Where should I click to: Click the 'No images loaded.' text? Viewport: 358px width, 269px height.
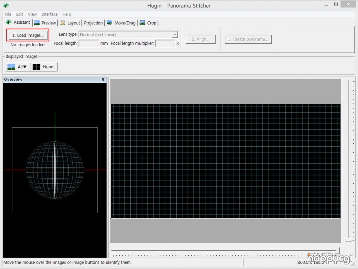coord(28,45)
